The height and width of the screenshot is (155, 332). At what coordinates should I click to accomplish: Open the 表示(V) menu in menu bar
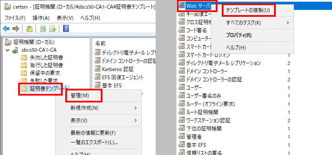(x=65, y=18)
